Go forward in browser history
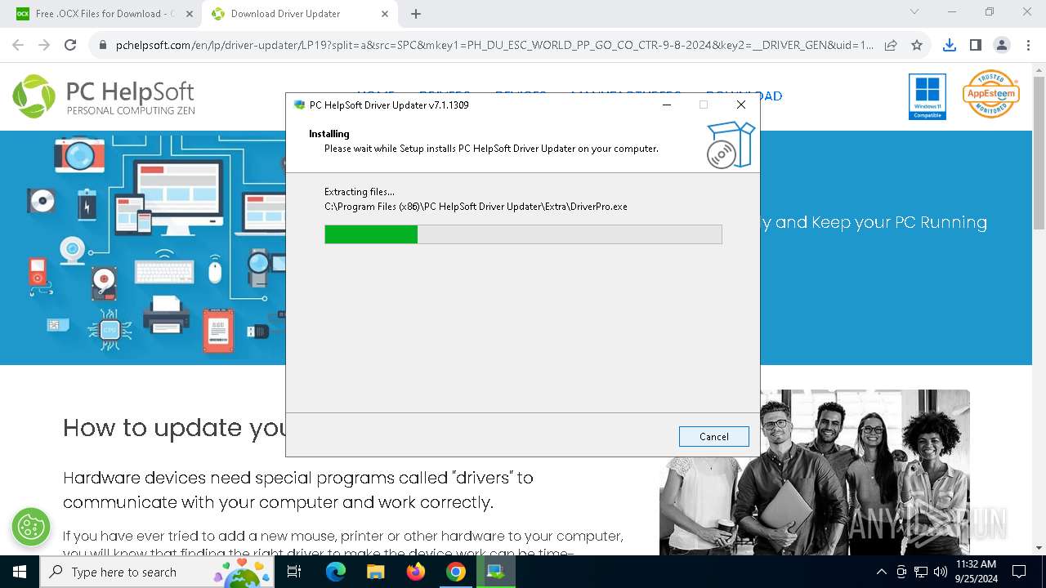 coord(44,45)
